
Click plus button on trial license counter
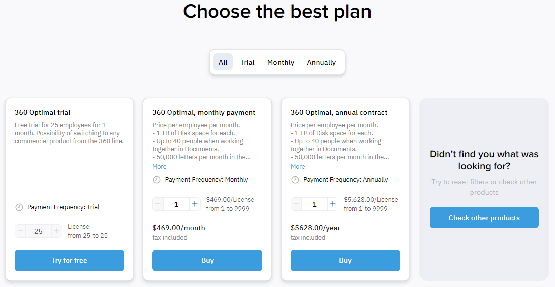point(57,231)
